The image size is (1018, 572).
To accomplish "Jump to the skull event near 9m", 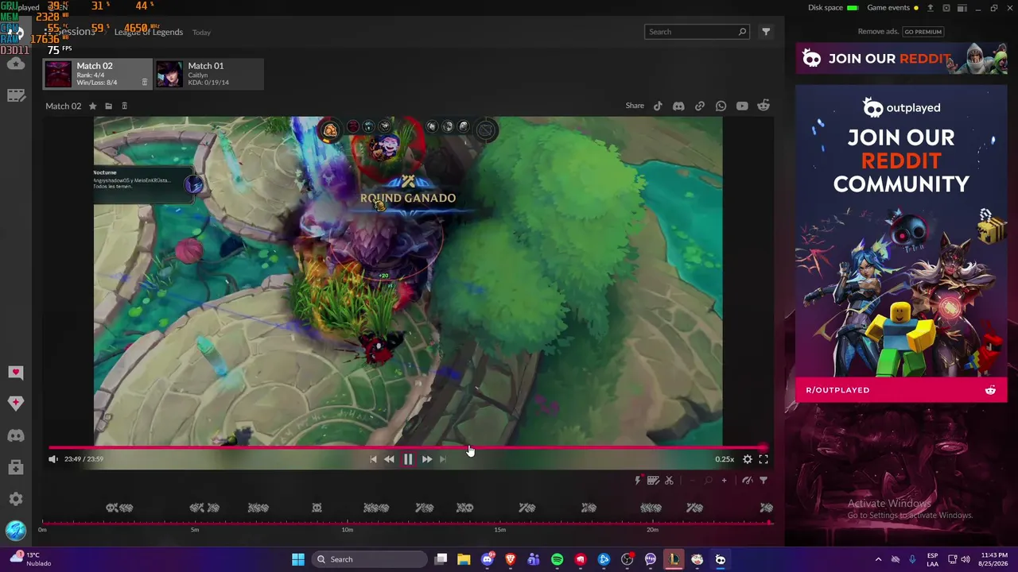I will 317,508.
